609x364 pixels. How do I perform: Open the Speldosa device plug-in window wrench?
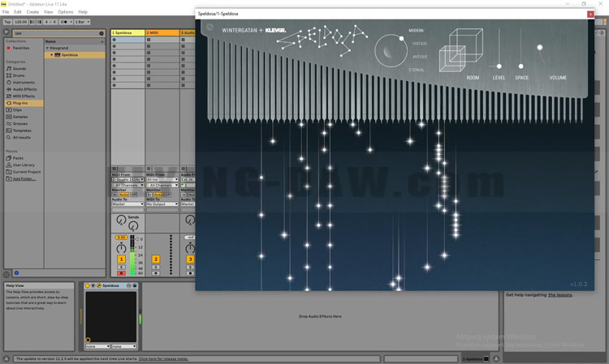[99, 285]
